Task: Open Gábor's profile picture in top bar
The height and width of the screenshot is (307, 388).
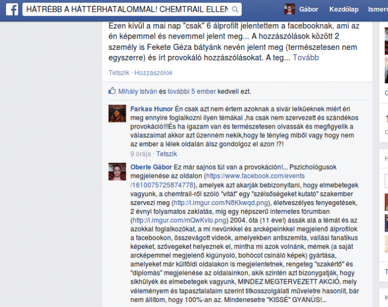Action: click(x=289, y=9)
